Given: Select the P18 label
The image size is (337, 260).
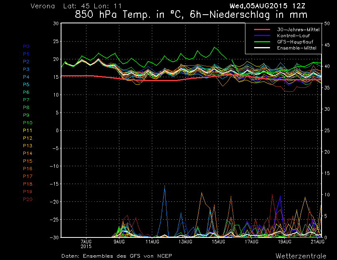Looking at the screenshot, I should tap(27, 184).
